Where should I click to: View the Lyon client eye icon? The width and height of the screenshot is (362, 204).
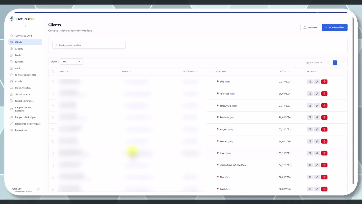[x=310, y=189]
